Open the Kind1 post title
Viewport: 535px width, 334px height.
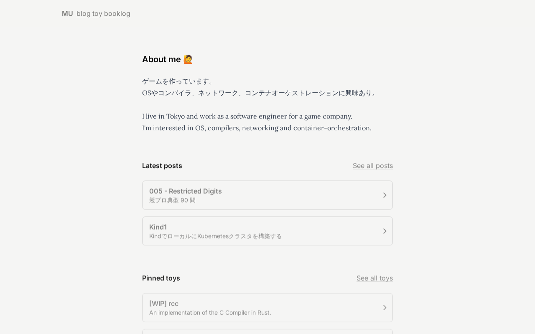pyautogui.click(x=158, y=227)
